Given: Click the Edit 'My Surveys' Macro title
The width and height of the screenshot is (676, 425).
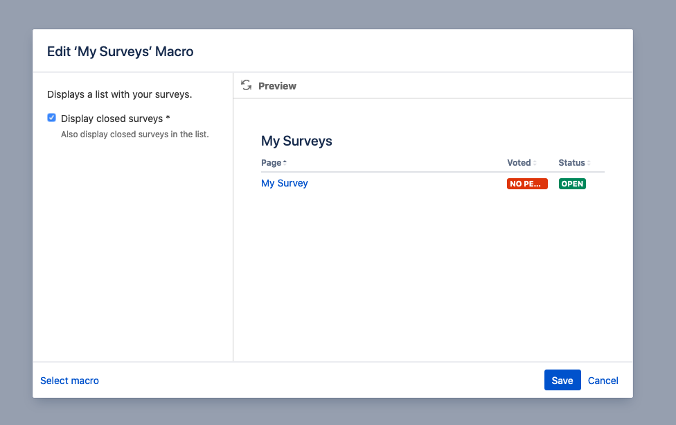Looking at the screenshot, I should [x=120, y=51].
